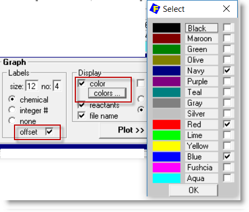This screenshot has width=249, height=212.
Task: Click the Fushcia label
Action: tap(202, 167)
